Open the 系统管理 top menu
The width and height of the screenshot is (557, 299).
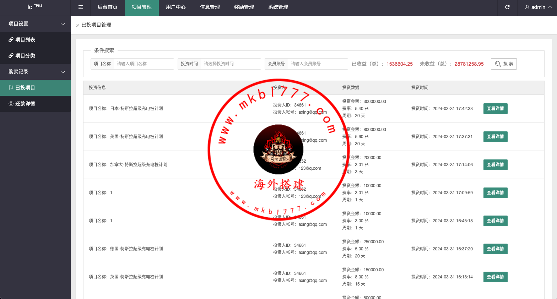(278, 7)
